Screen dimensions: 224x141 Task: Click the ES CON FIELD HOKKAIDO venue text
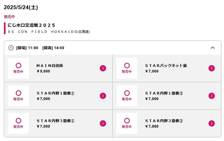click(49, 32)
